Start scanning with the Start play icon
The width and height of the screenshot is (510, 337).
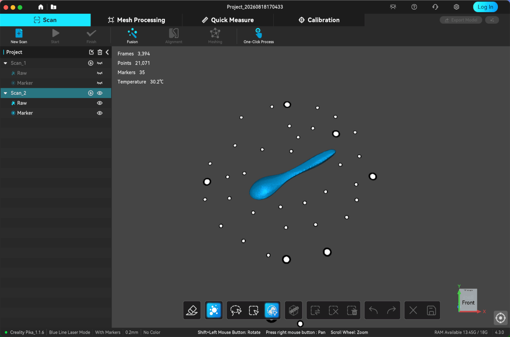(55, 33)
